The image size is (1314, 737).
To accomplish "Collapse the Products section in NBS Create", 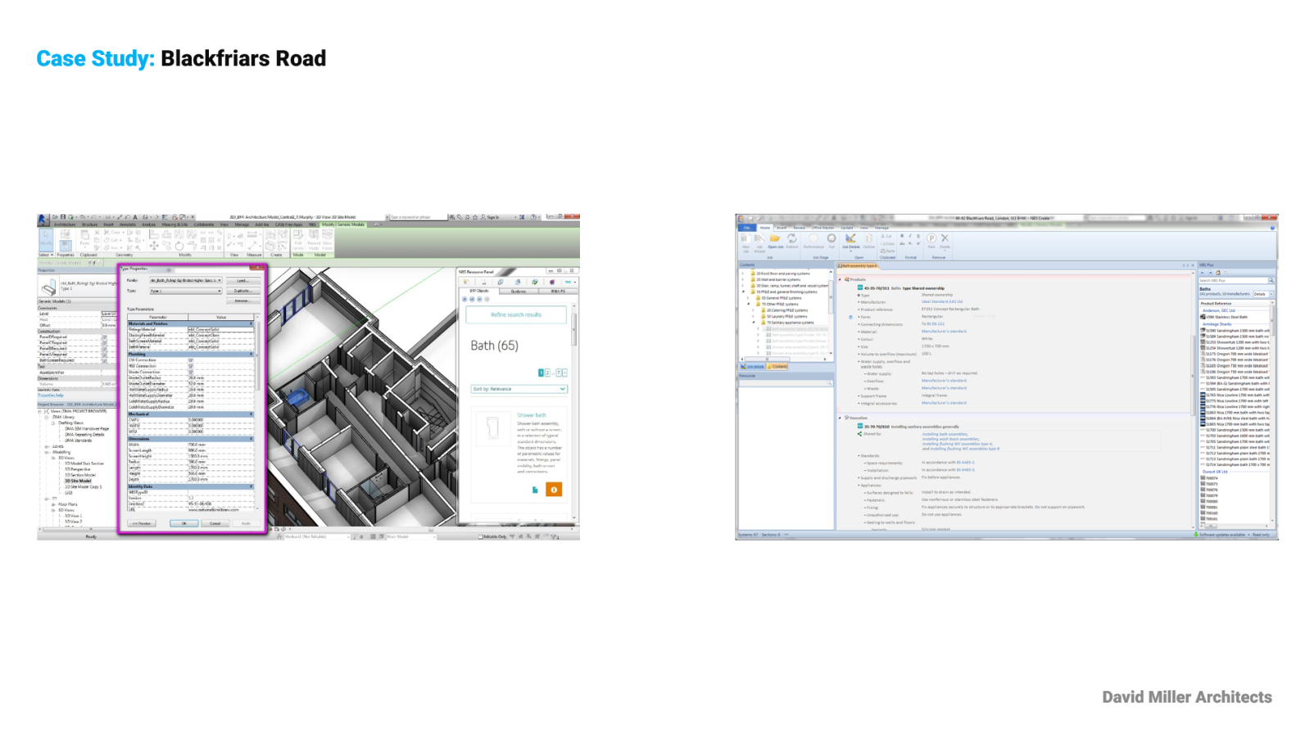I will (841, 279).
